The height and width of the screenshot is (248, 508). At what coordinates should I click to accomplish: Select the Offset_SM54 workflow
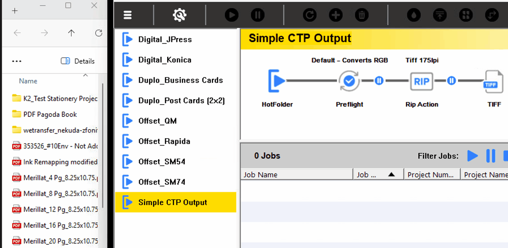click(175, 162)
